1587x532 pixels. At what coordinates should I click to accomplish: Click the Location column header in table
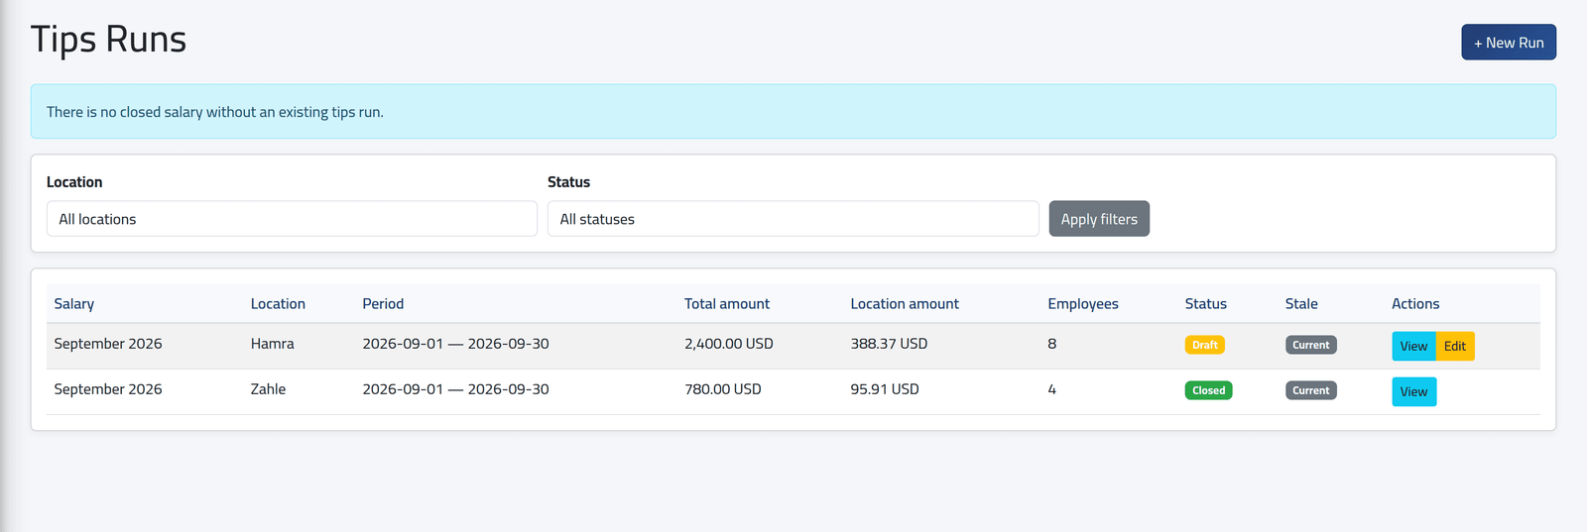coord(278,304)
